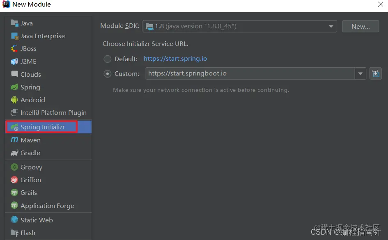Click the IntelliJ Platform Plugin icon
388x240 pixels.
pos(14,112)
